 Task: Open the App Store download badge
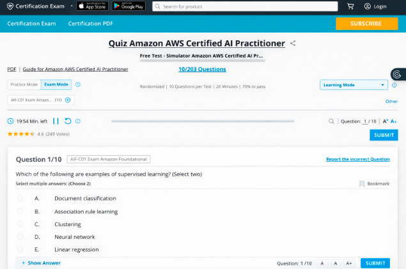[92, 6]
